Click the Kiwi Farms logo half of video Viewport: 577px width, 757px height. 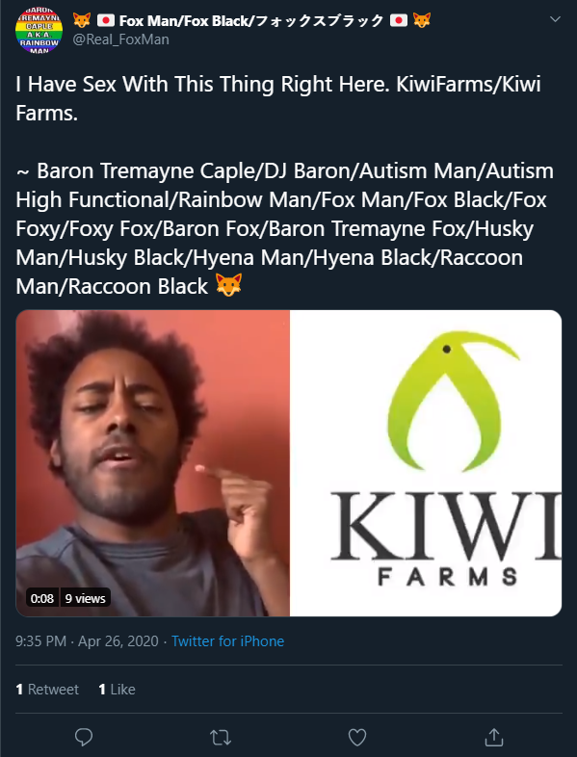pos(426,463)
